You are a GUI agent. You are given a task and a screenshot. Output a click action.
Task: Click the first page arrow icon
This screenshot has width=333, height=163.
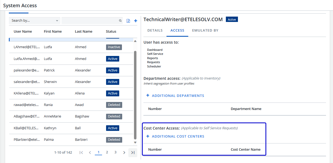pos(81,153)
